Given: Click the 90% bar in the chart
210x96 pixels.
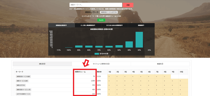Looking at the screenshot, I should 79,47.
